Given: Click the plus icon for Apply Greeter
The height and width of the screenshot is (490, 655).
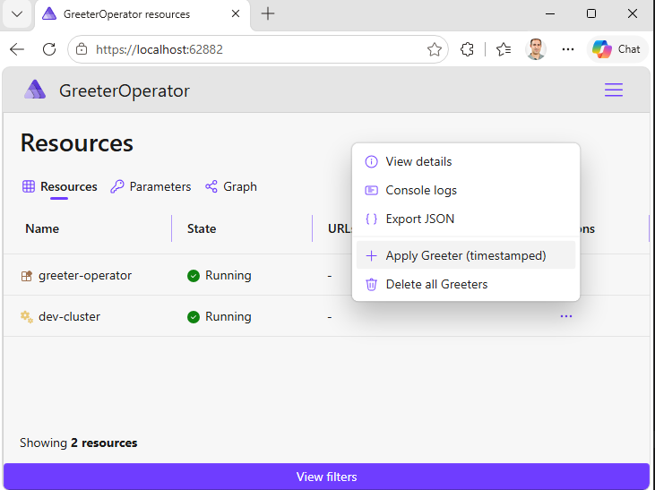Looking at the screenshot, I should pyautogui.click(x=371, y=255).
